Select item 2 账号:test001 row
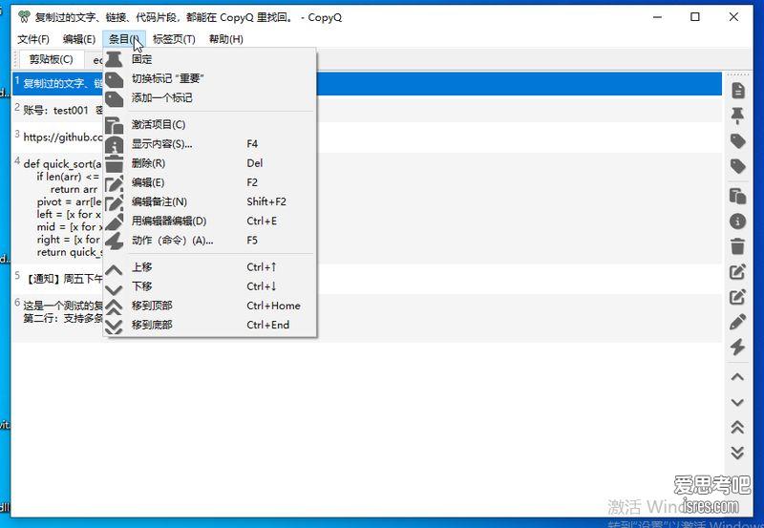The height and width of the screenshot is (528, 764). tap(367, 110)
